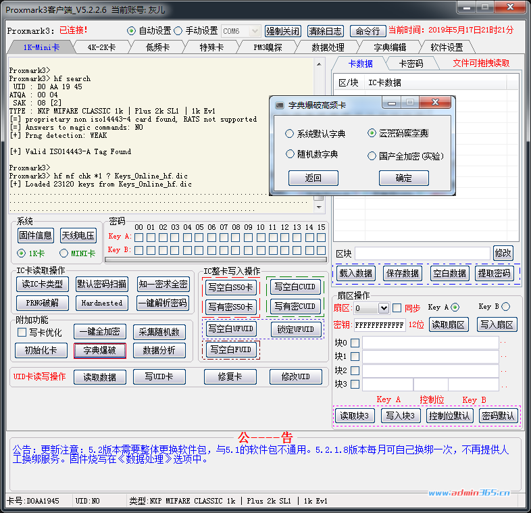The height and width of the screenshot is (513, 531).
Task: Click 一键解析密码
Action: pyautogui.click(x=163, y=303)
